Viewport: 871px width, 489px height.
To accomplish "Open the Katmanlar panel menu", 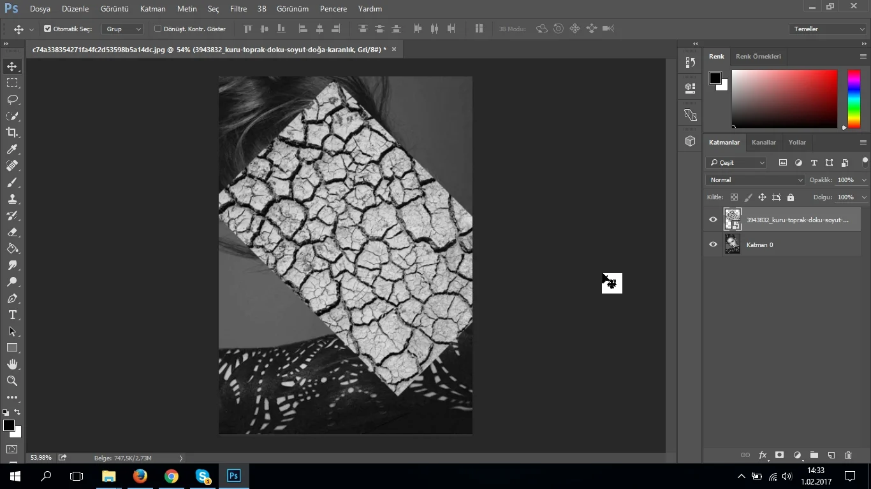I will click(x=863, y=143).
